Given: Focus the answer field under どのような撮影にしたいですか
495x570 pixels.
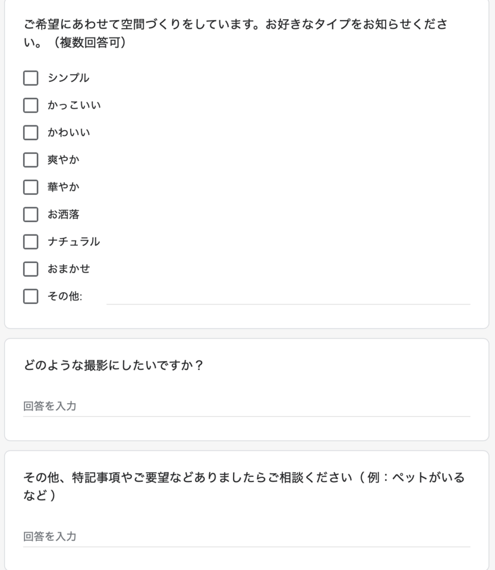Looking at the screenshot, I should click(247, 406).
